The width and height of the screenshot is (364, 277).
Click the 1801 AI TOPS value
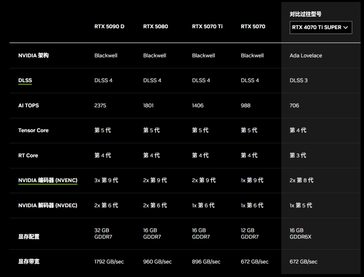148,105
